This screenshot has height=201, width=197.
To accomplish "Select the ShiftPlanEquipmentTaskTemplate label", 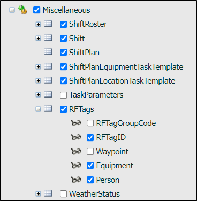I will (126, 67).
